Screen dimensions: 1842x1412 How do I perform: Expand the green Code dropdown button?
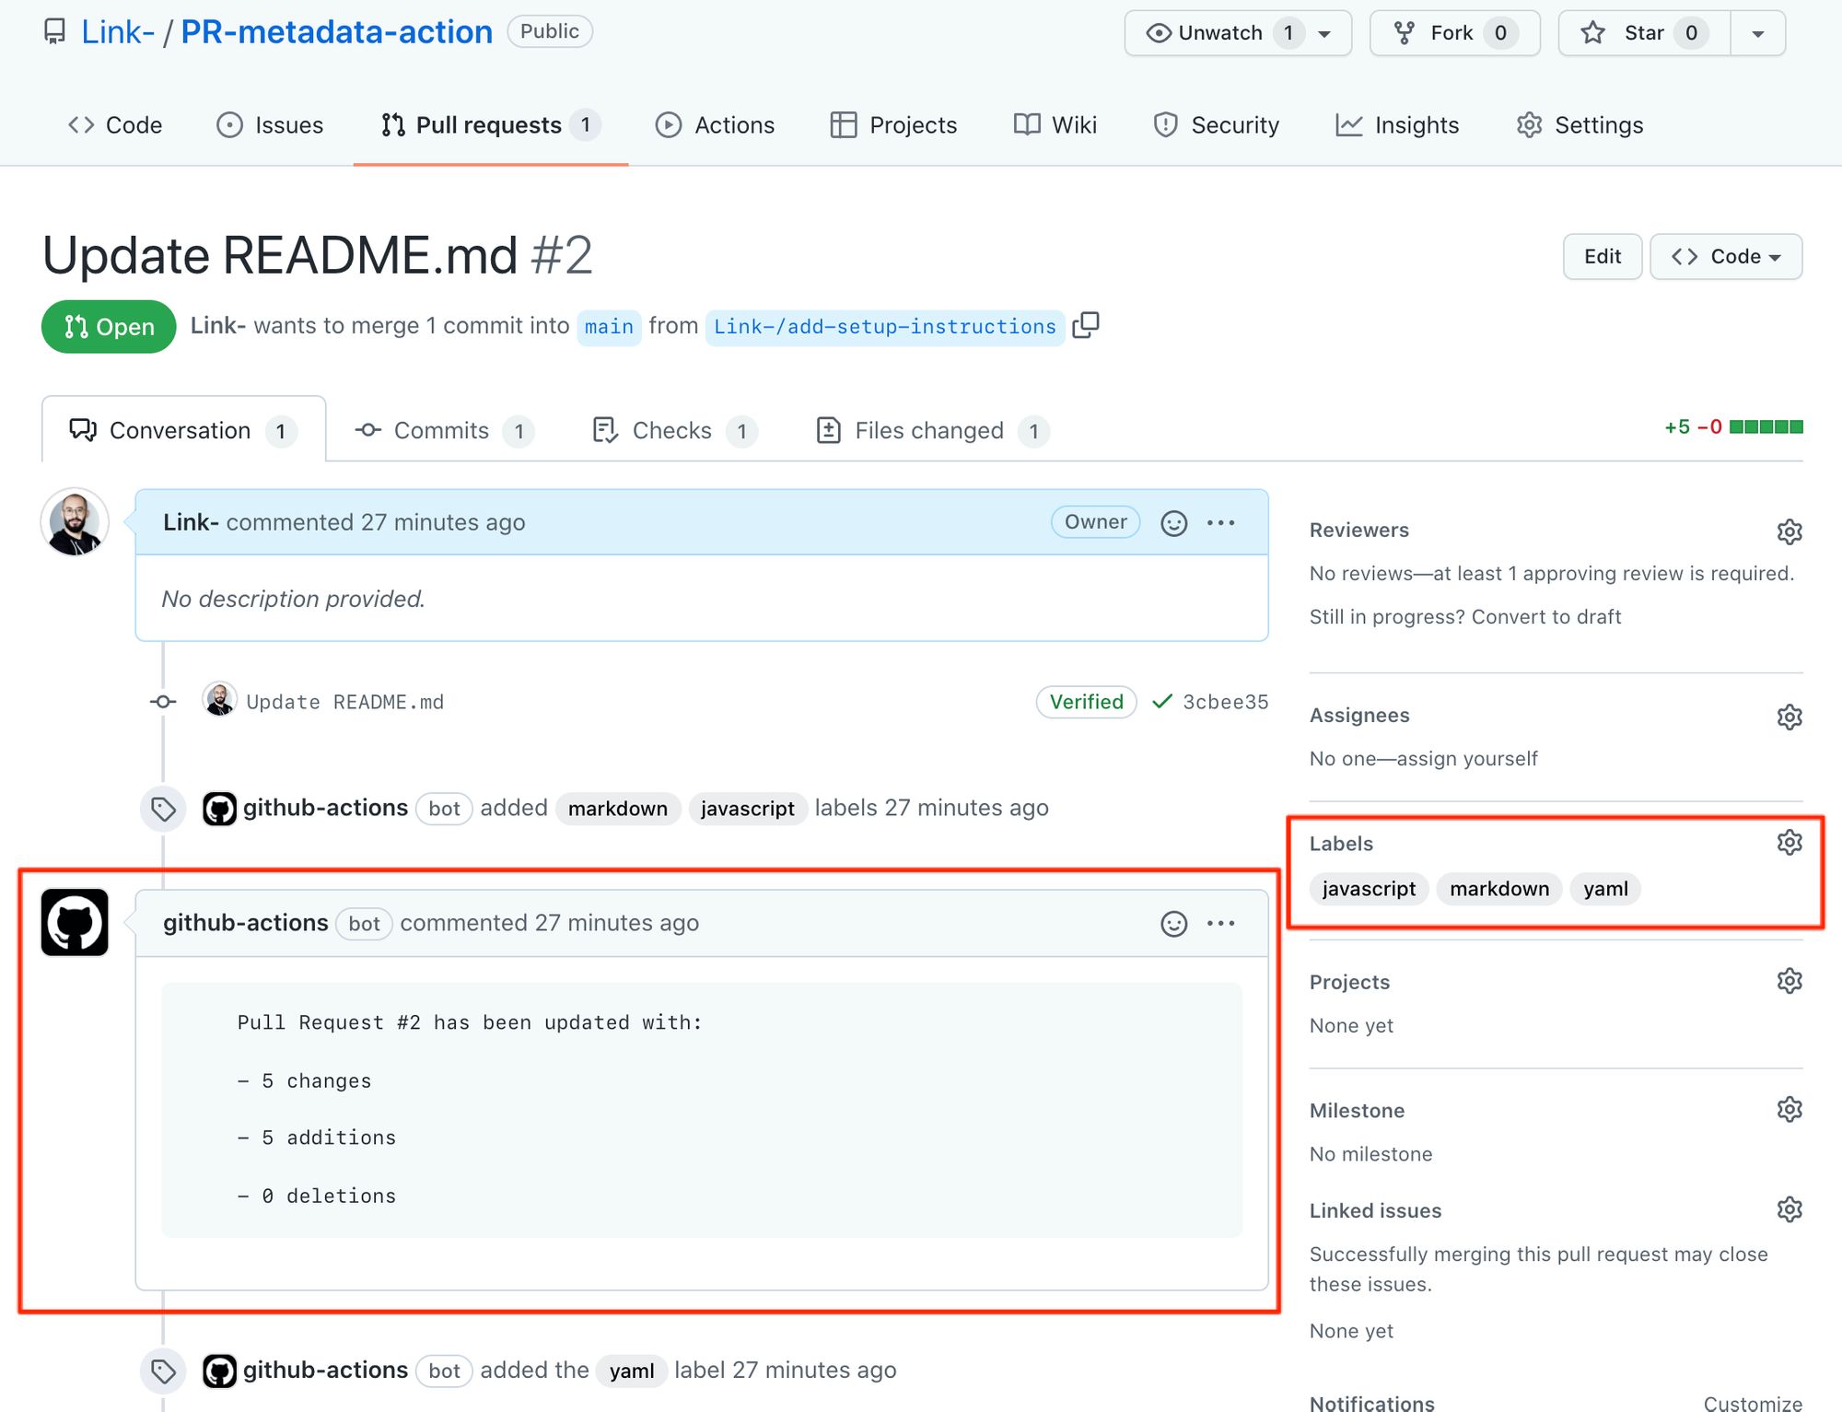coord(1725,257)
